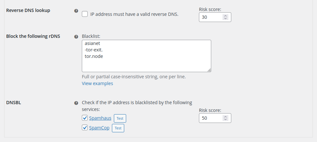Click Test button next to SpamCop
The height and width of the screenshot is (142, 317).
pos(118,128)
